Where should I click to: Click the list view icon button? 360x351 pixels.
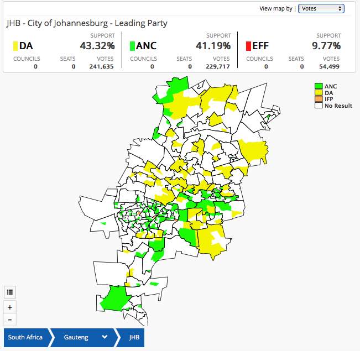[x=10, y=291]
